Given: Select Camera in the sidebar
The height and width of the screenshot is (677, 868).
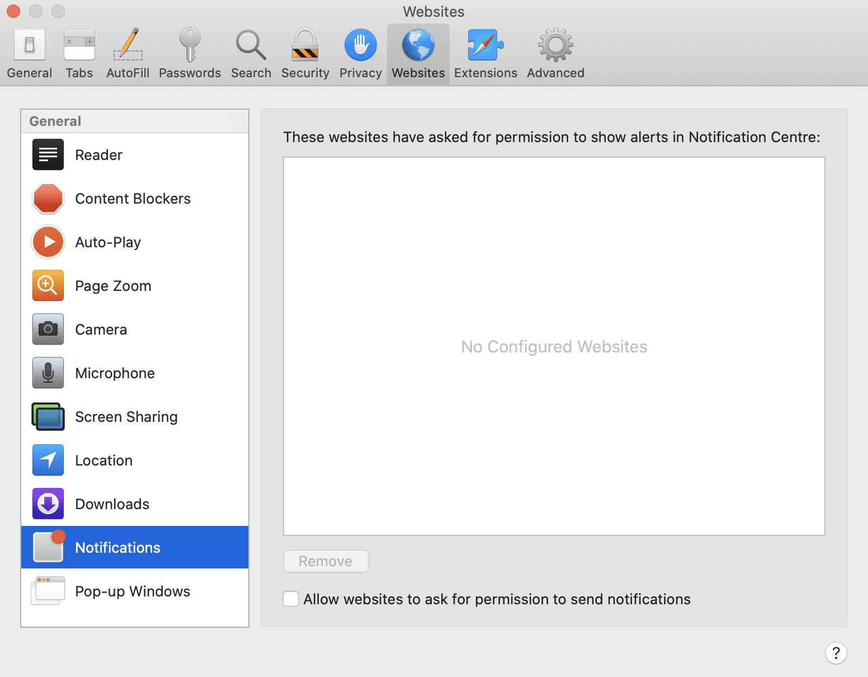Looking at the screenshot, I should [135, 329].
